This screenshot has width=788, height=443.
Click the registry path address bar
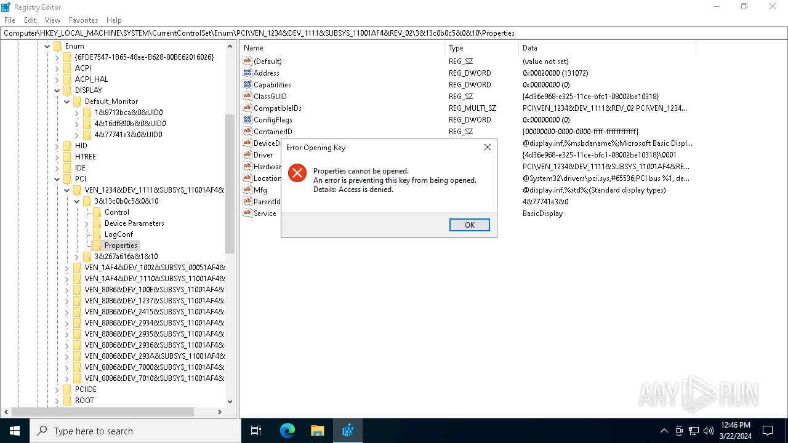pos(394,33)
